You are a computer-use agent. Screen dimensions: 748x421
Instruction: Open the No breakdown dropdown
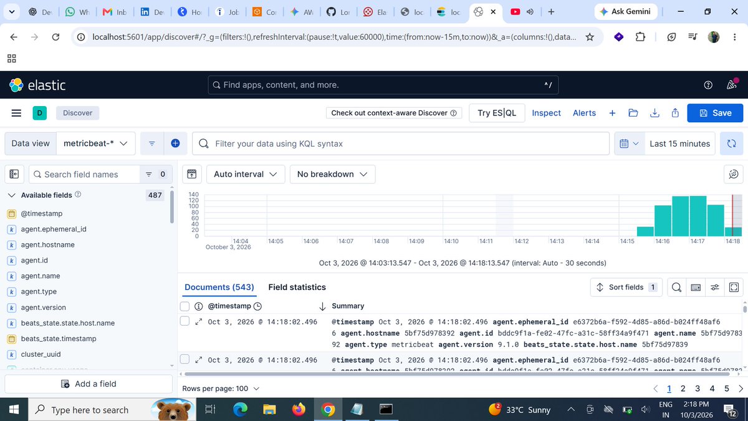[332, 174]
